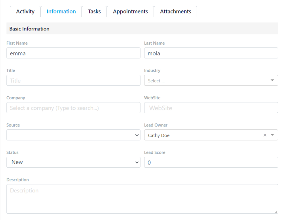284x220 pixels.
Task: Go to the Appointments tab
Action: (x=131, y=12)
